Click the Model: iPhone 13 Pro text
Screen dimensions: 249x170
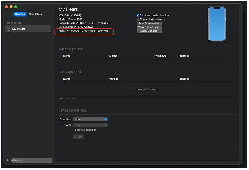pyautogui.click(x=71, y=19)
